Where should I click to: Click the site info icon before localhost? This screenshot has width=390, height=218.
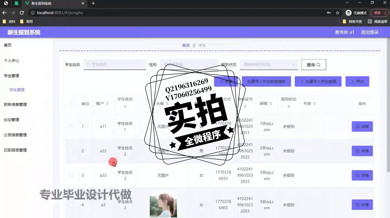pyautogui.click(x=32, y=13)
